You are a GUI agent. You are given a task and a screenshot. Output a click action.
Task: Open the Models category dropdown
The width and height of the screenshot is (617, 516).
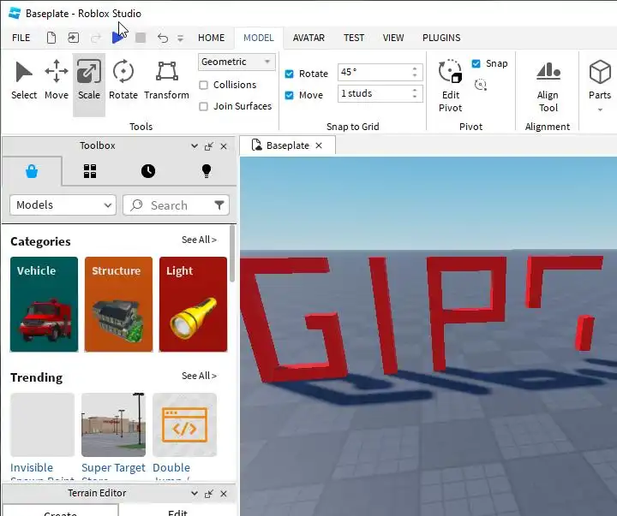[x=63, y=205]
